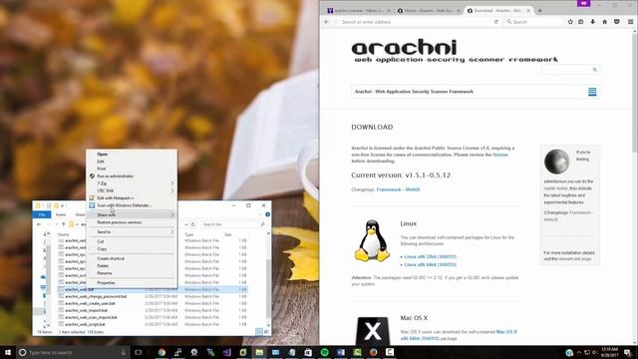Expand the Share with submenu
The image size is (638, 359).
point(132,215)
